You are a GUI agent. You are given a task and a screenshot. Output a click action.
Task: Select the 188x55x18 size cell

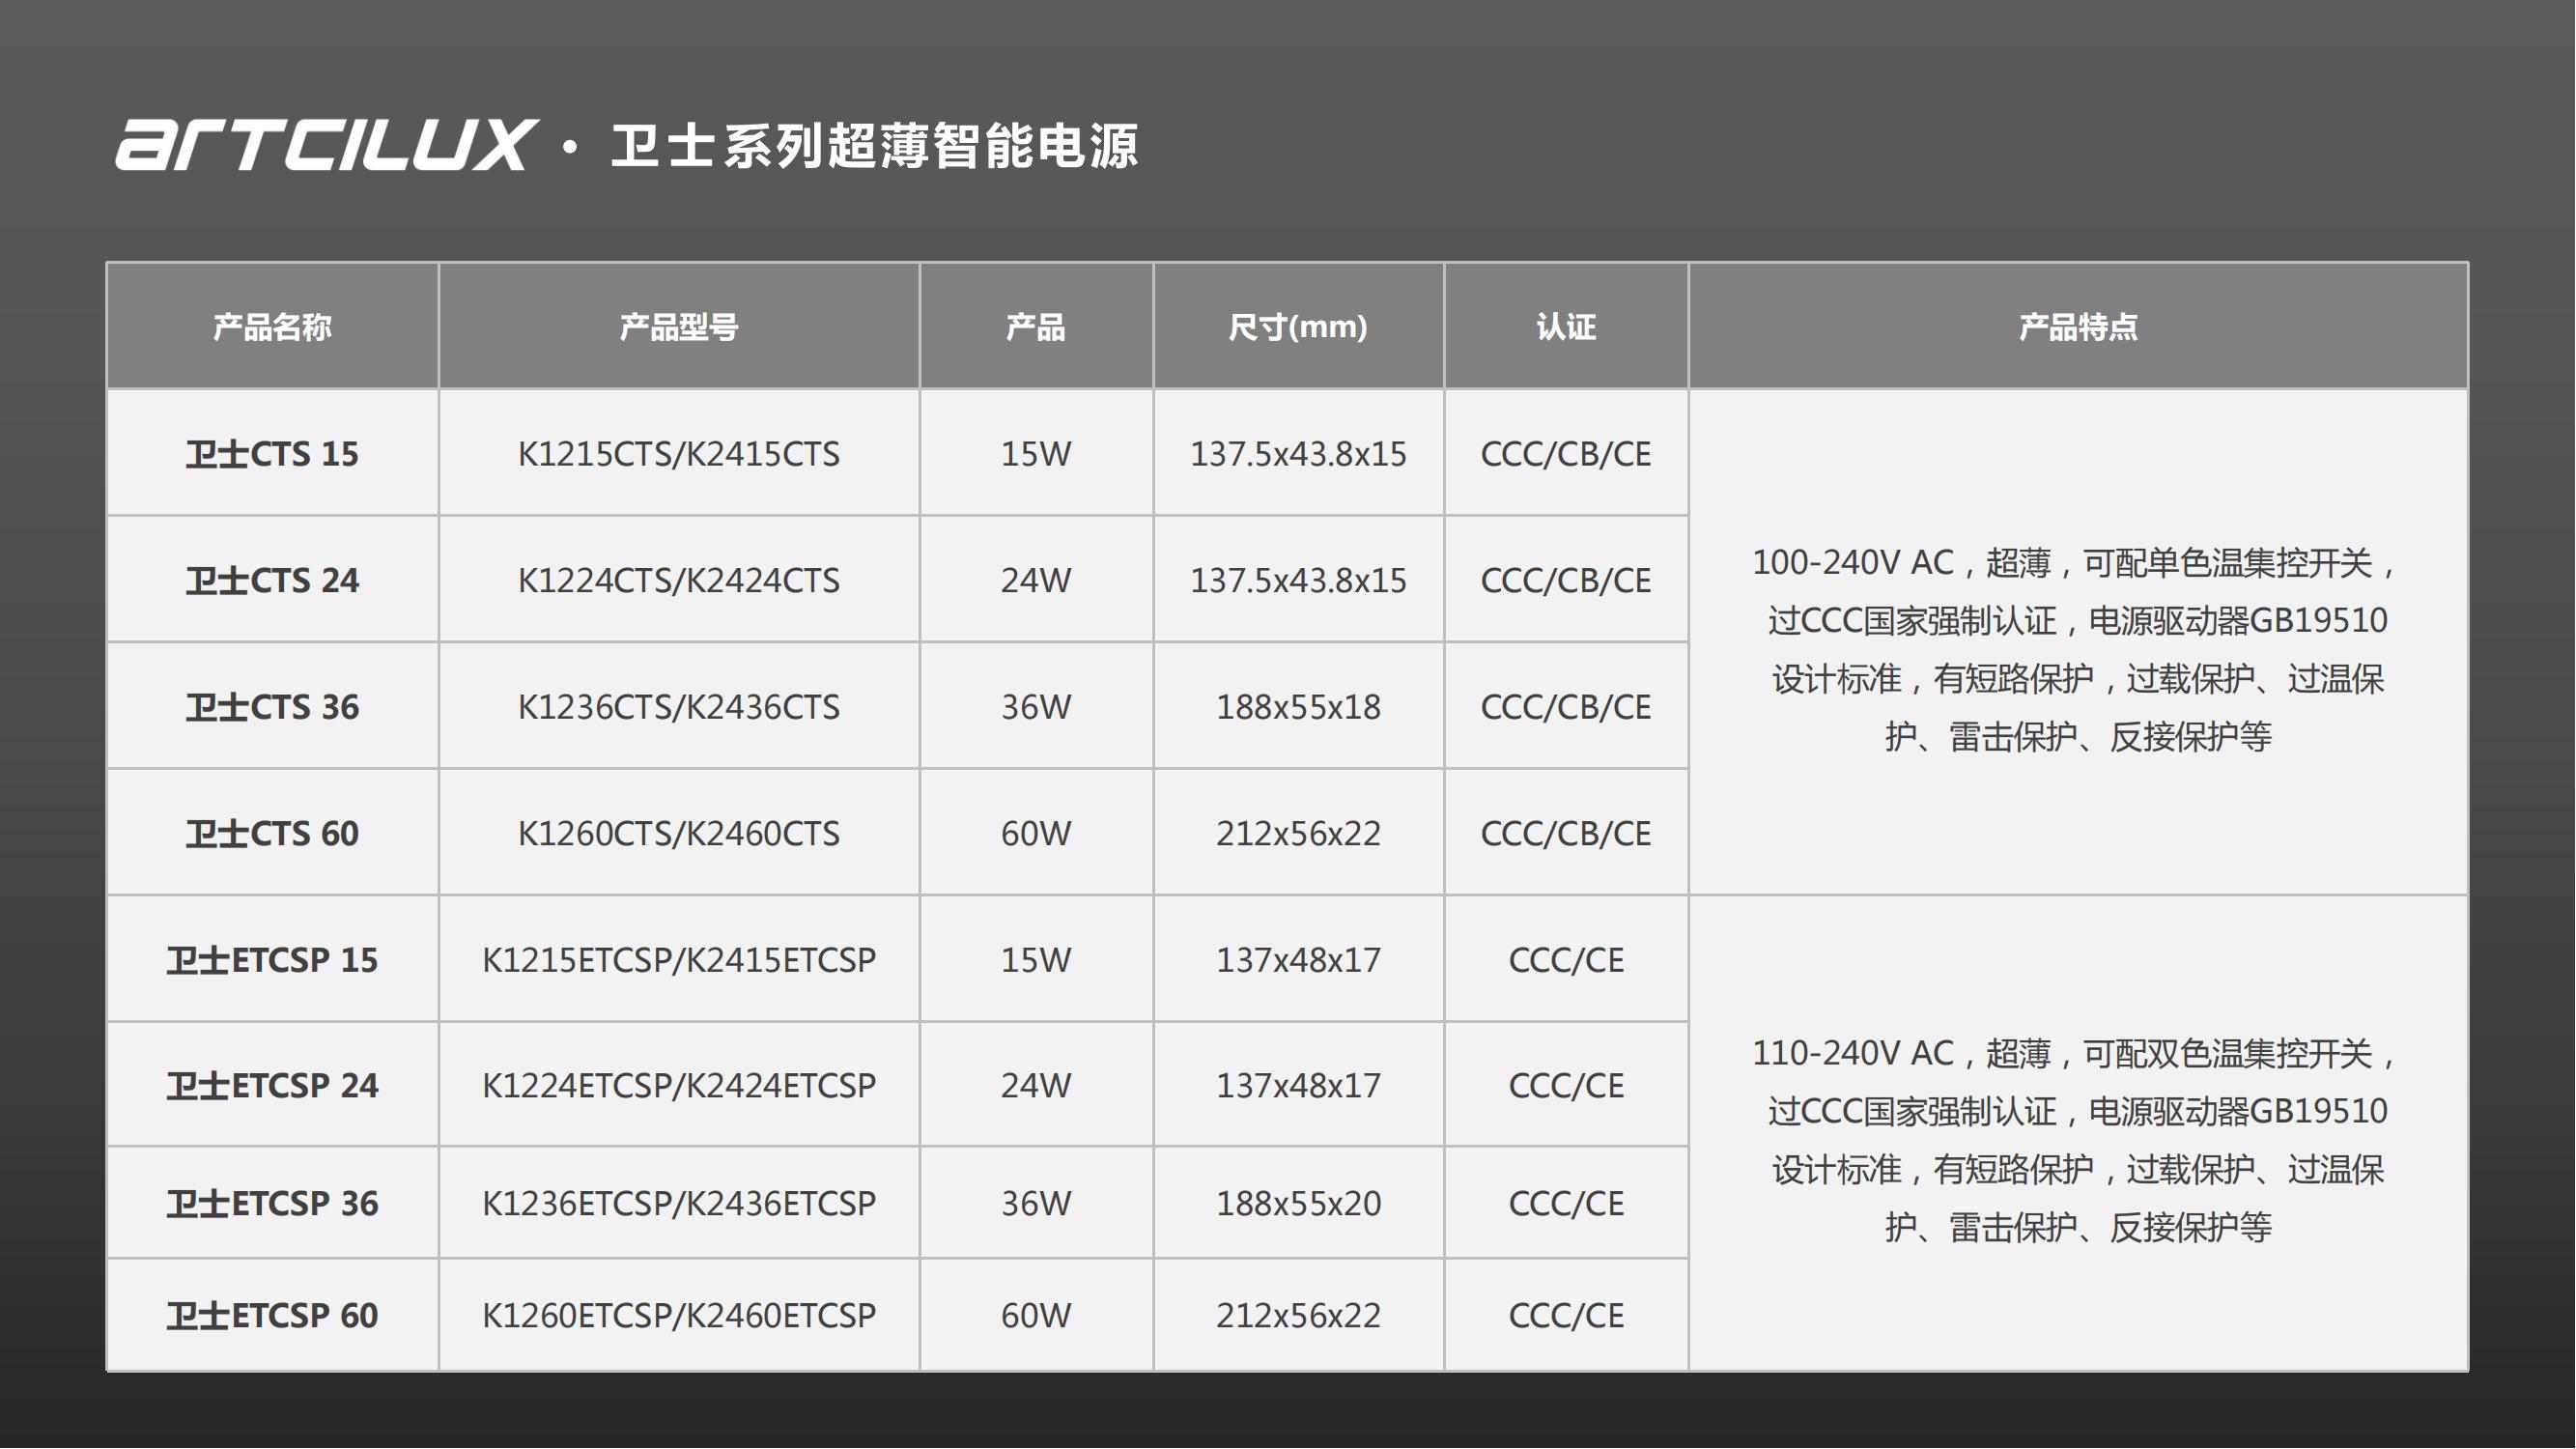tap(1298, 707)
